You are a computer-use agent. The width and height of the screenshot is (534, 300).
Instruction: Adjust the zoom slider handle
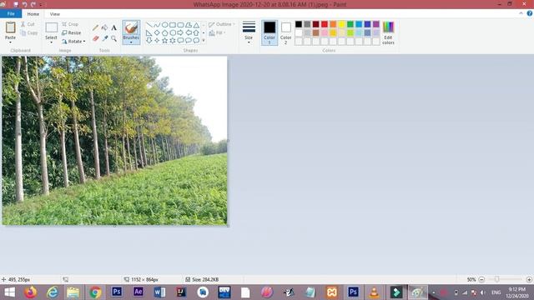[x=497, y=279]
